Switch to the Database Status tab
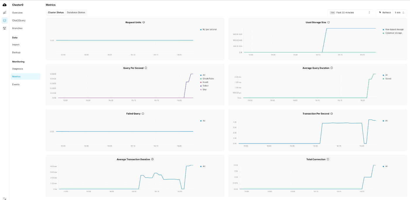410x200 pixels. tap(76, 12)
